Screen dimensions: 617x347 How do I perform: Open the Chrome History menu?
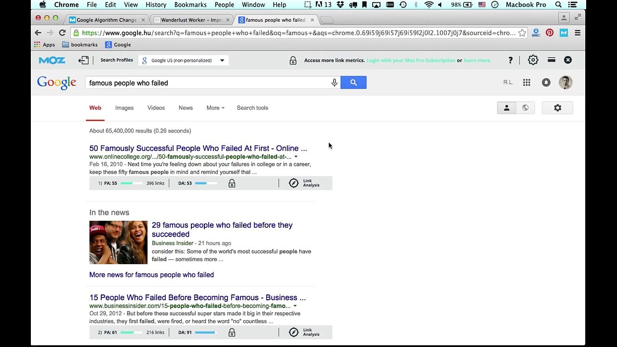click(156, 5)
